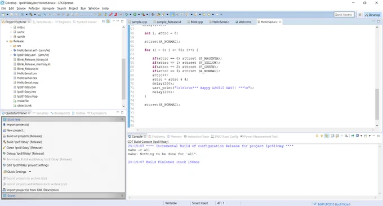Image resolution: width=383 pixels, height=206 pixels.
Task: Click the Open Console icon
Action: 366,136
